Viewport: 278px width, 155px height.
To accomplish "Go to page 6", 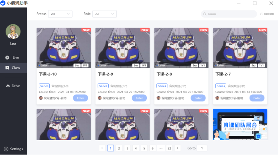I will tap(152, 148).
